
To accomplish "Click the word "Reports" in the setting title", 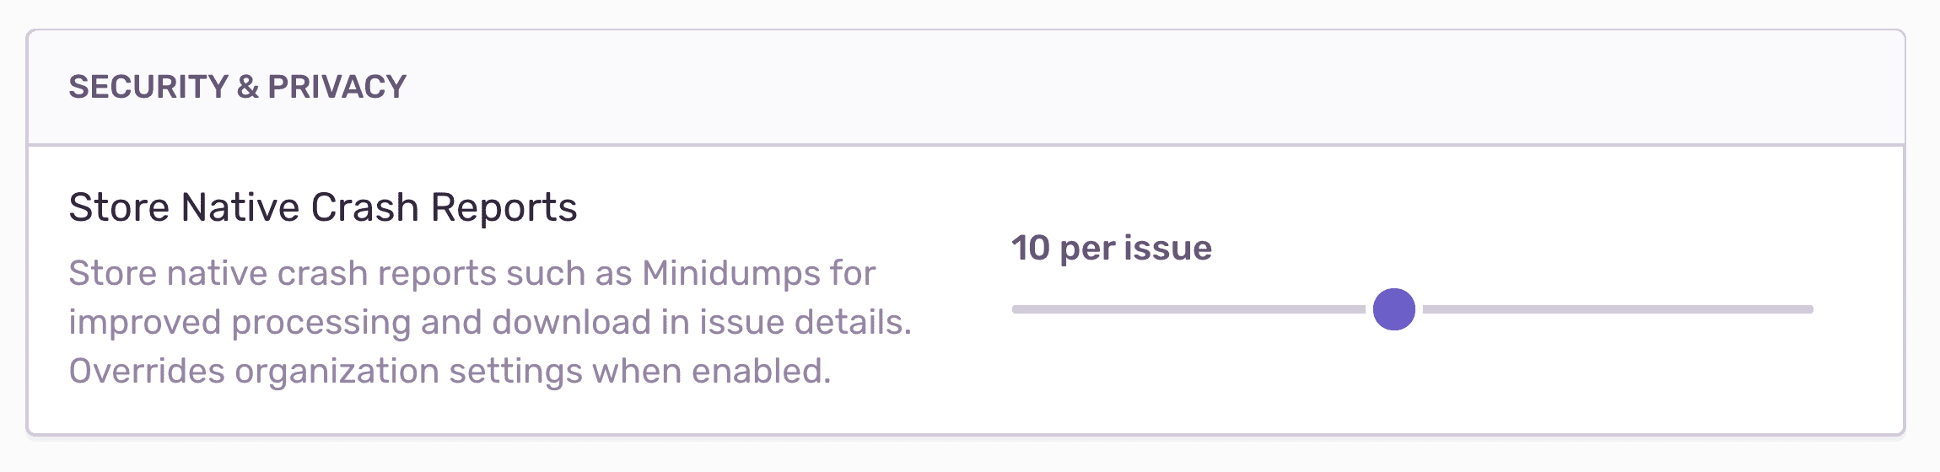I will point(504,207).
